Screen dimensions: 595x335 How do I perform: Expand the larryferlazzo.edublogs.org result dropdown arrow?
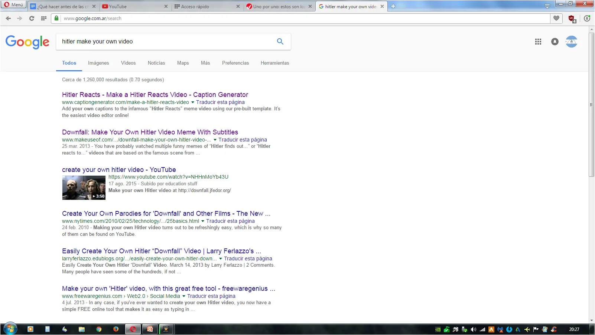tap(221, 259)
